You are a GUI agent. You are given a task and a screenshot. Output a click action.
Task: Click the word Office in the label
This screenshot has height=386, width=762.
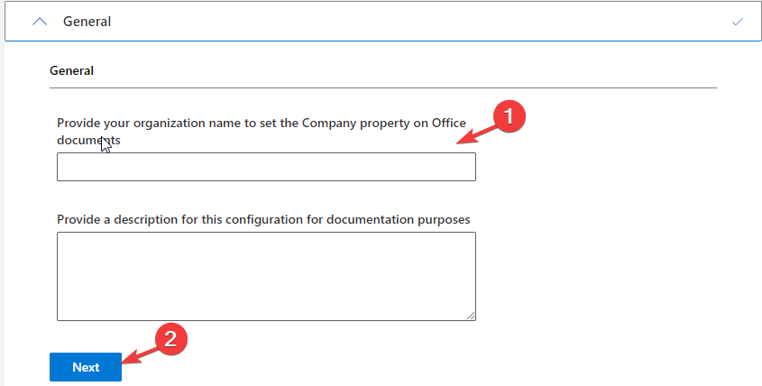(x=448, y=123)
